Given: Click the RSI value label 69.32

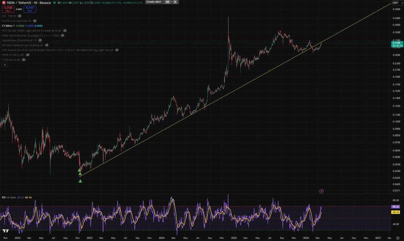Looking at the screenshot, I should tap(395, 207).
